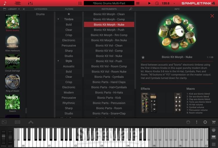The image size is (218, 148).
Task: Click the metronome clock icon
Action: point(157,3)
